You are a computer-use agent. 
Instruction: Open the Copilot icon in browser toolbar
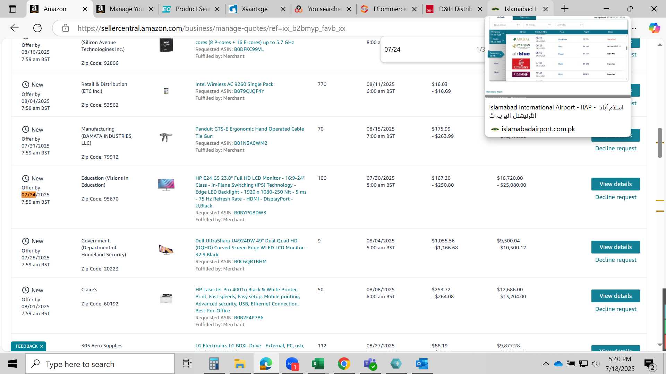click(x=654, y=28)
